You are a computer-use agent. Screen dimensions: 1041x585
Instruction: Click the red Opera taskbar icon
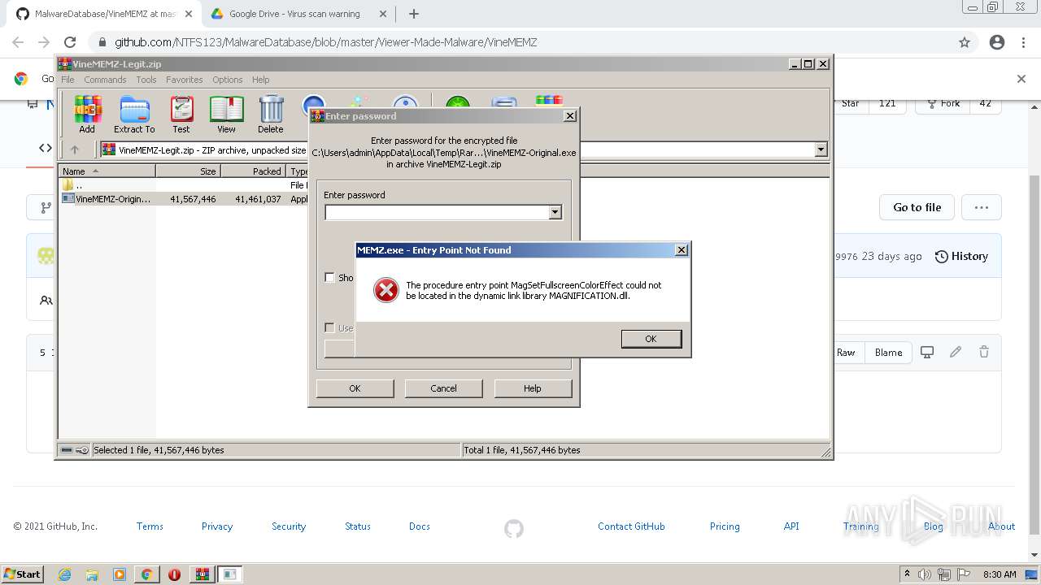(x=174, y=574)
